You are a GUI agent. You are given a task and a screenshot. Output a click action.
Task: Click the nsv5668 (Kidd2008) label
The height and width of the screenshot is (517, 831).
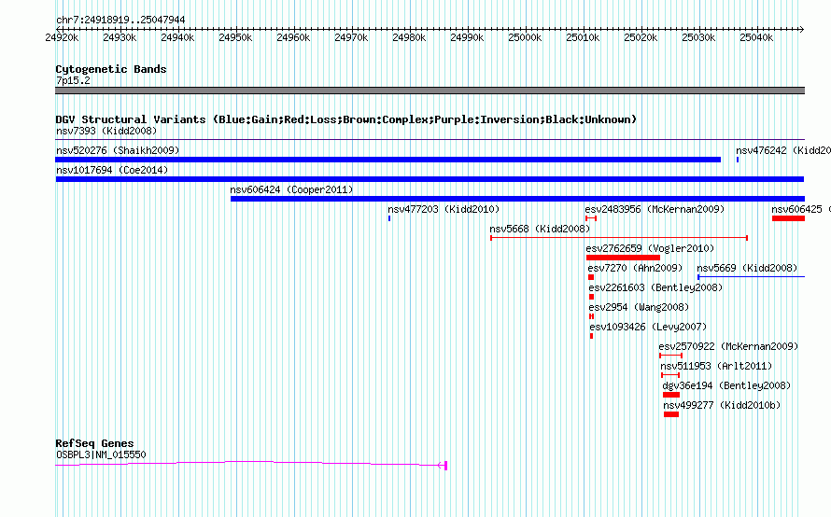tap(540, 229)
